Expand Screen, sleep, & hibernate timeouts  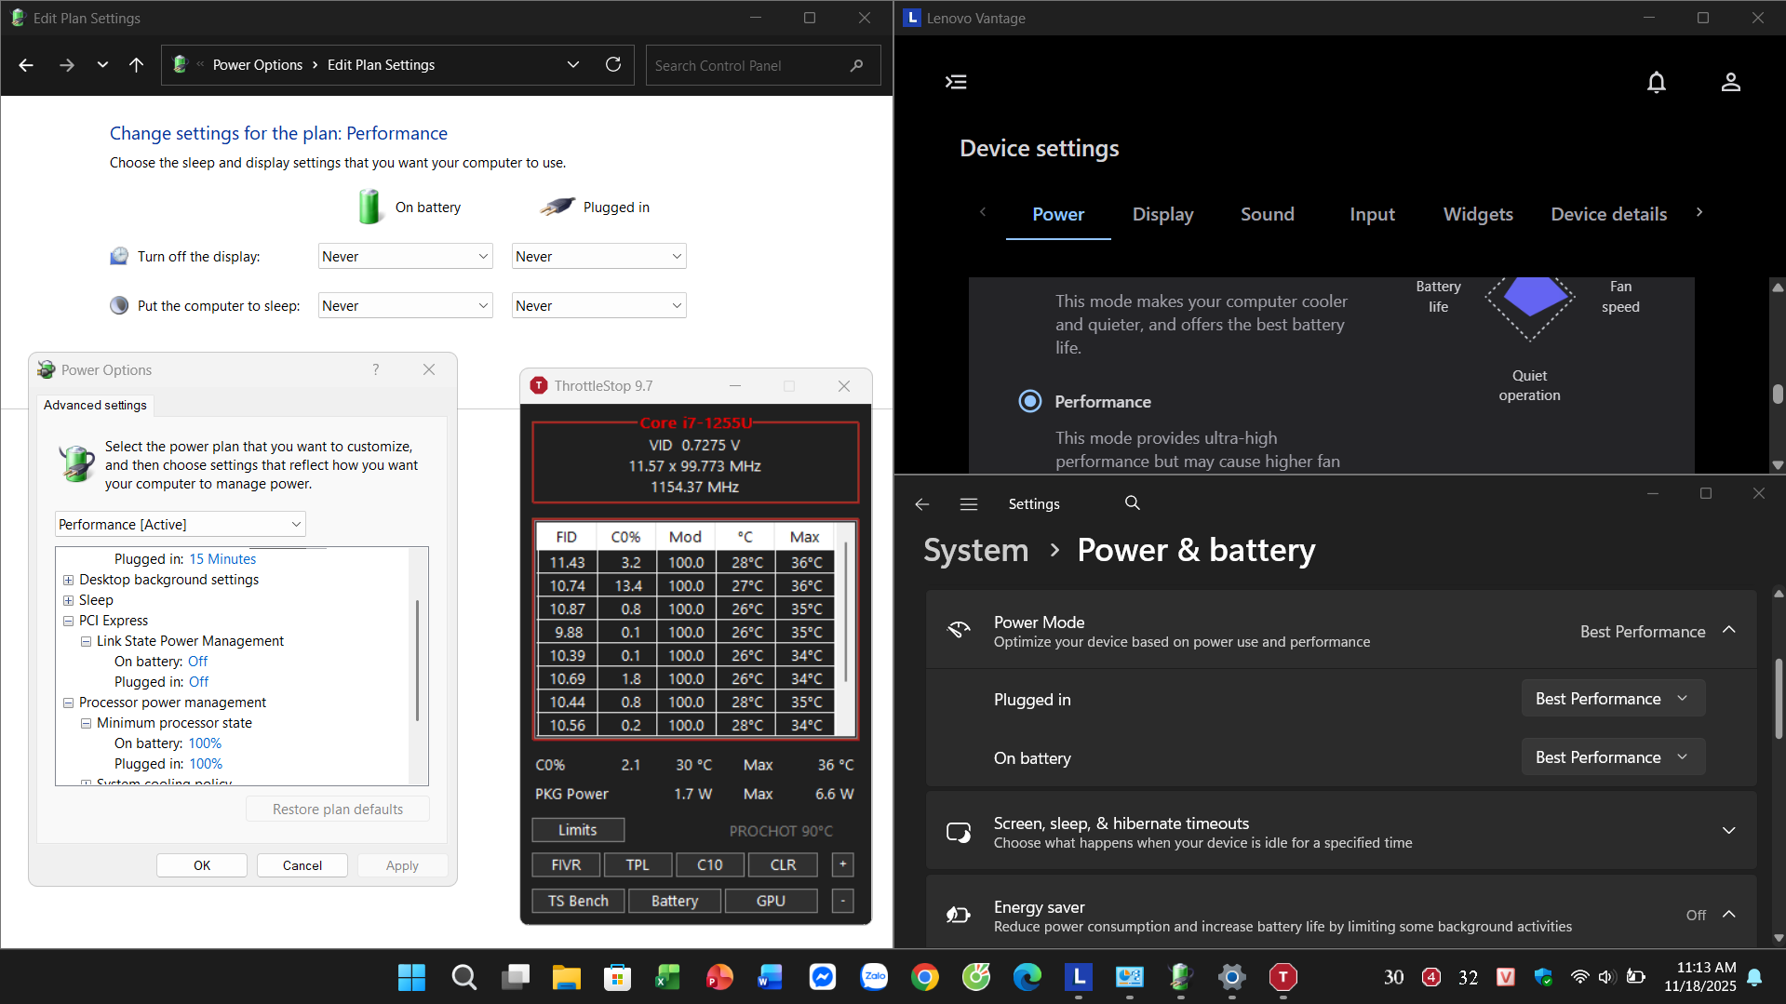(x=1728, y=831)
